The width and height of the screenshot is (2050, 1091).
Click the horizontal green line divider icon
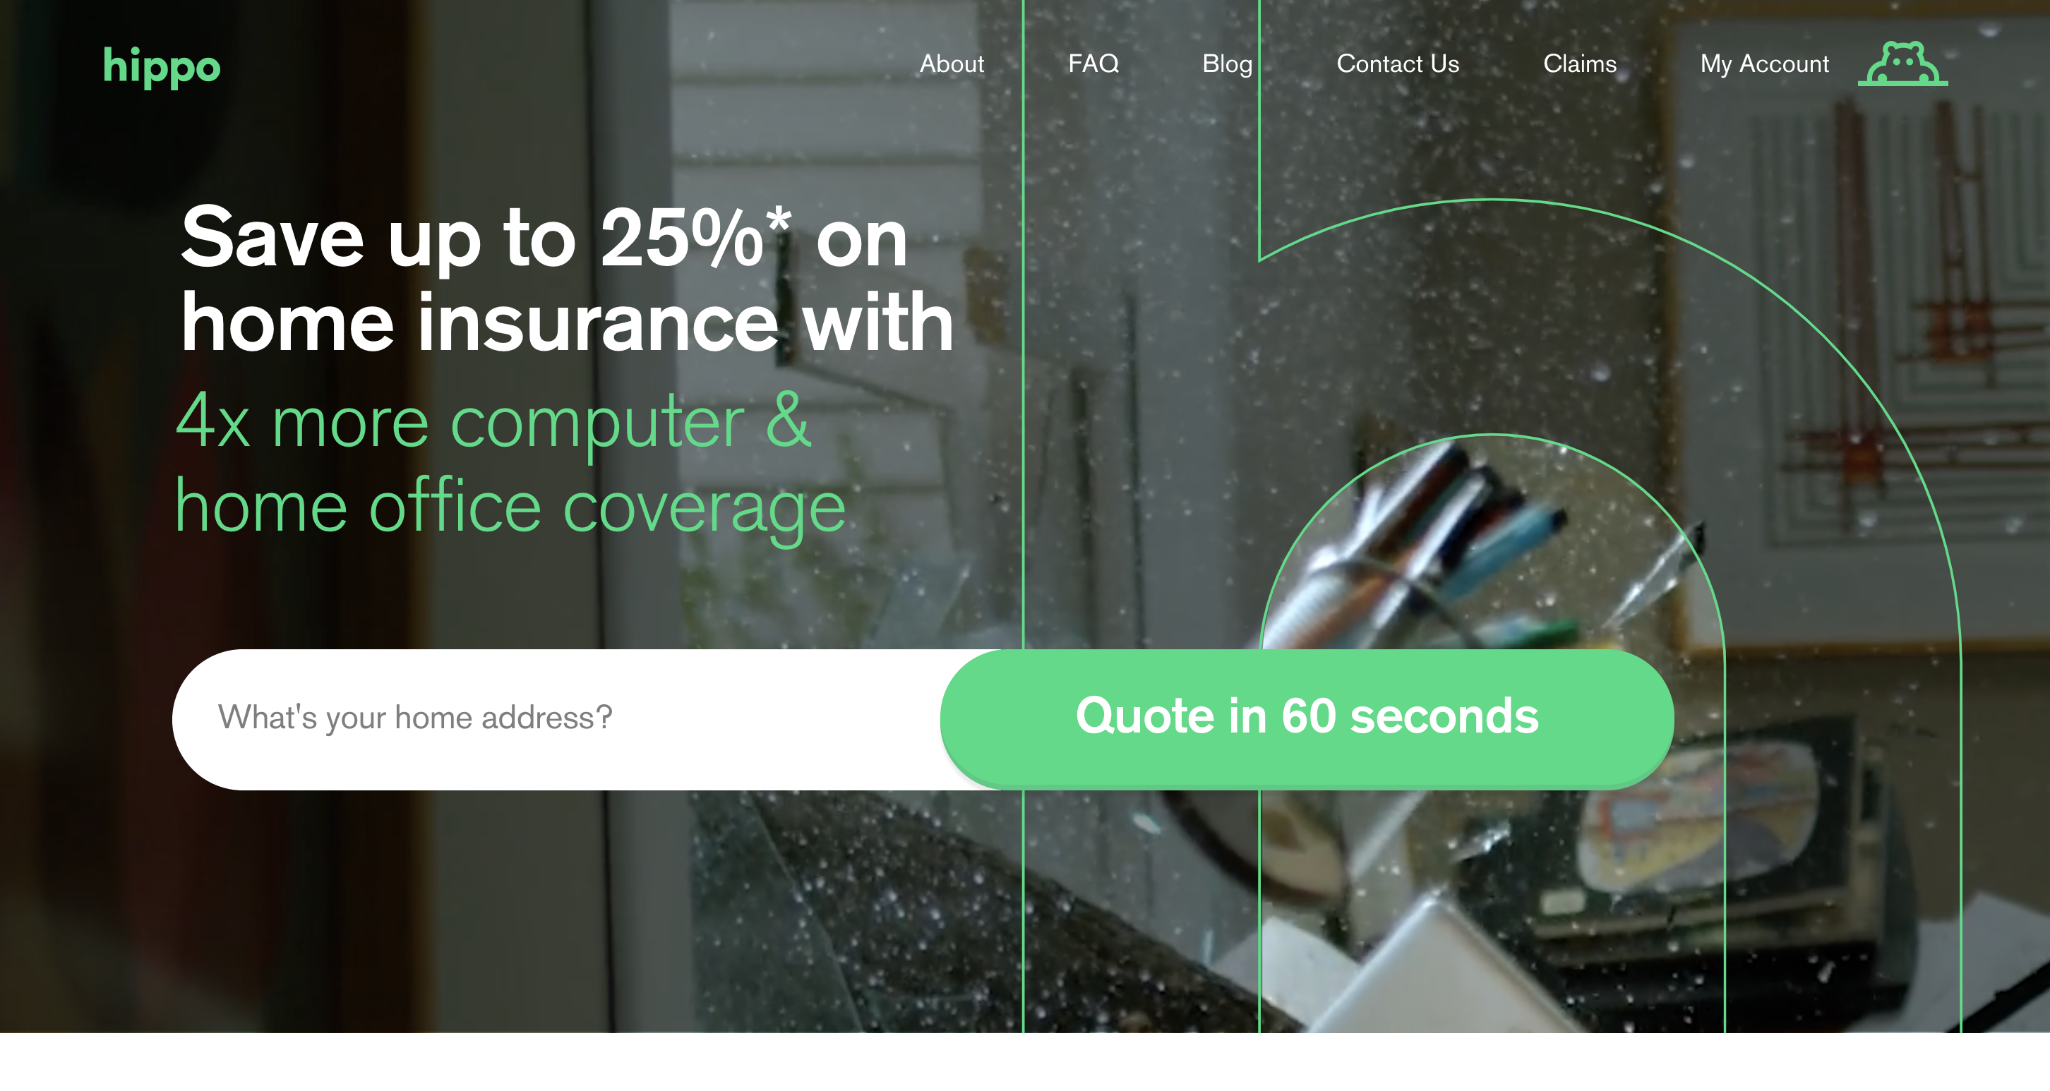pos(1901,84)
